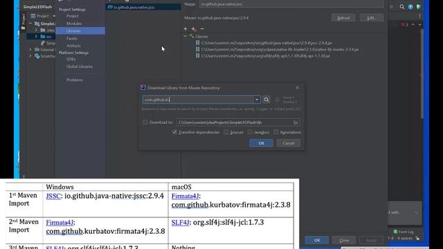
Task: Click the Maven library icon of io.github.java.native.jssc
Action: pyautogui.click(x=110, y=7)
